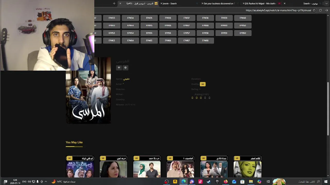
Task: Open the كلام اصفر recommendation
Action: click(x=247, y=167)
